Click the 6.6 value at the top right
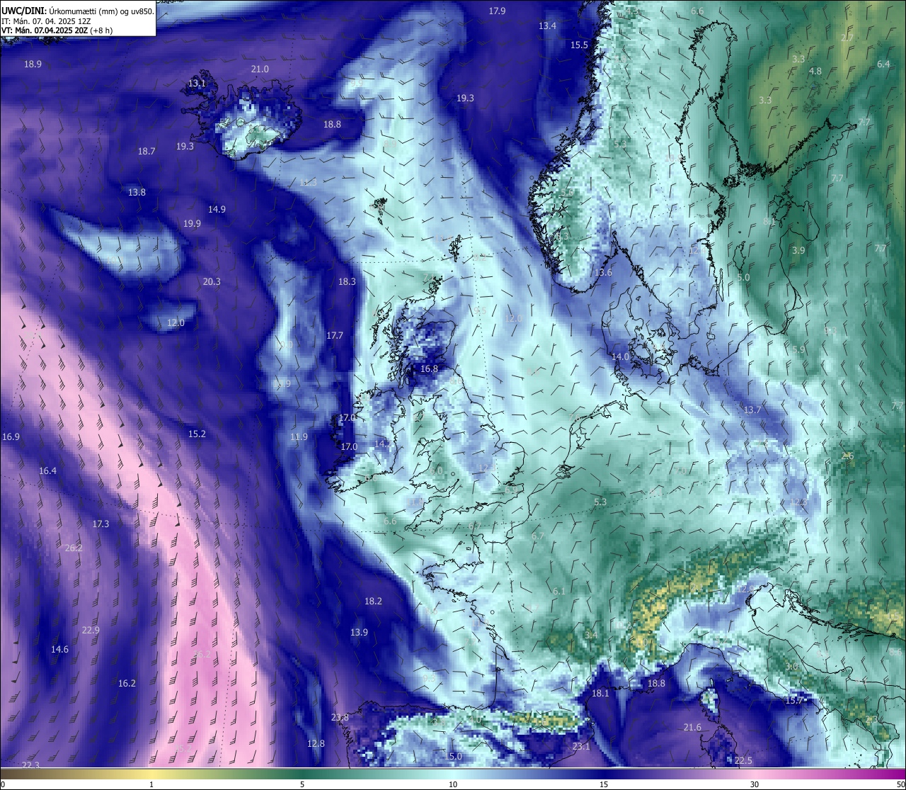The height and width of the screenshot is (790, 906). click(697, 11)
